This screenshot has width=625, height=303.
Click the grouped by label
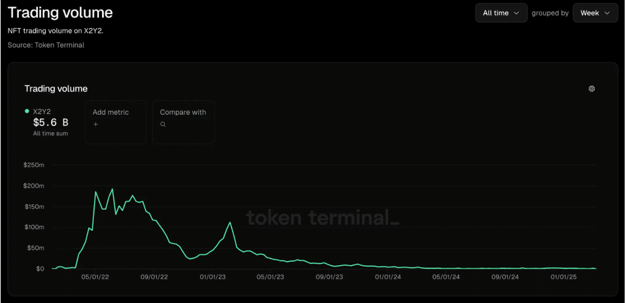[550, 13]
